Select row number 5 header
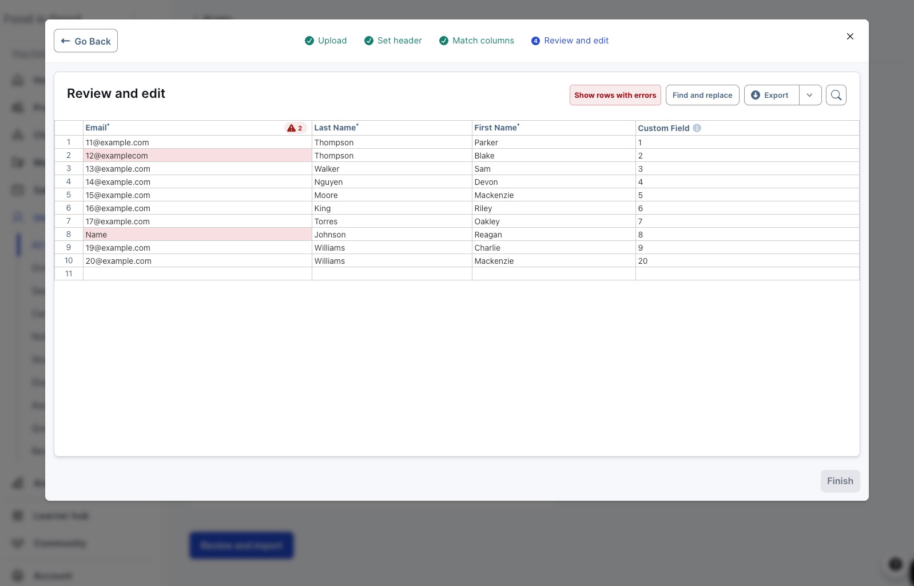Viewport: 914px width, 586px height. [69, 195]
